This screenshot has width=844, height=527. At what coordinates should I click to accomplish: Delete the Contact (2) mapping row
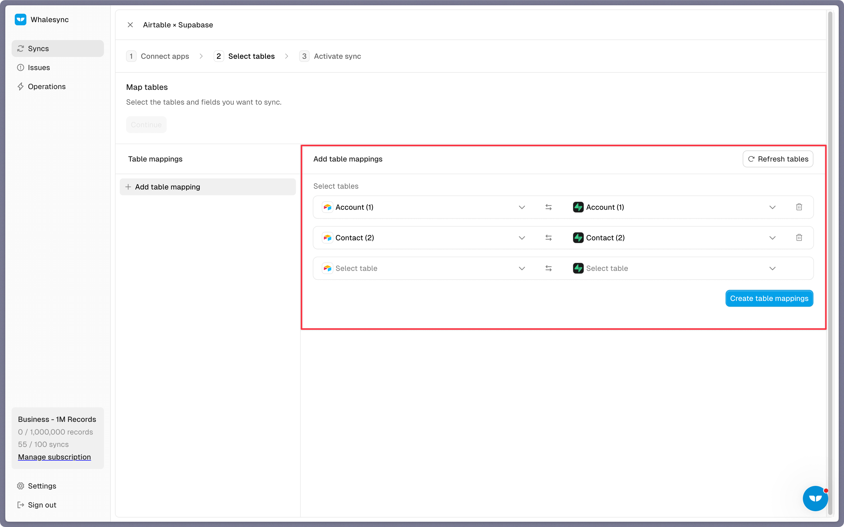[x=799, y=238]
